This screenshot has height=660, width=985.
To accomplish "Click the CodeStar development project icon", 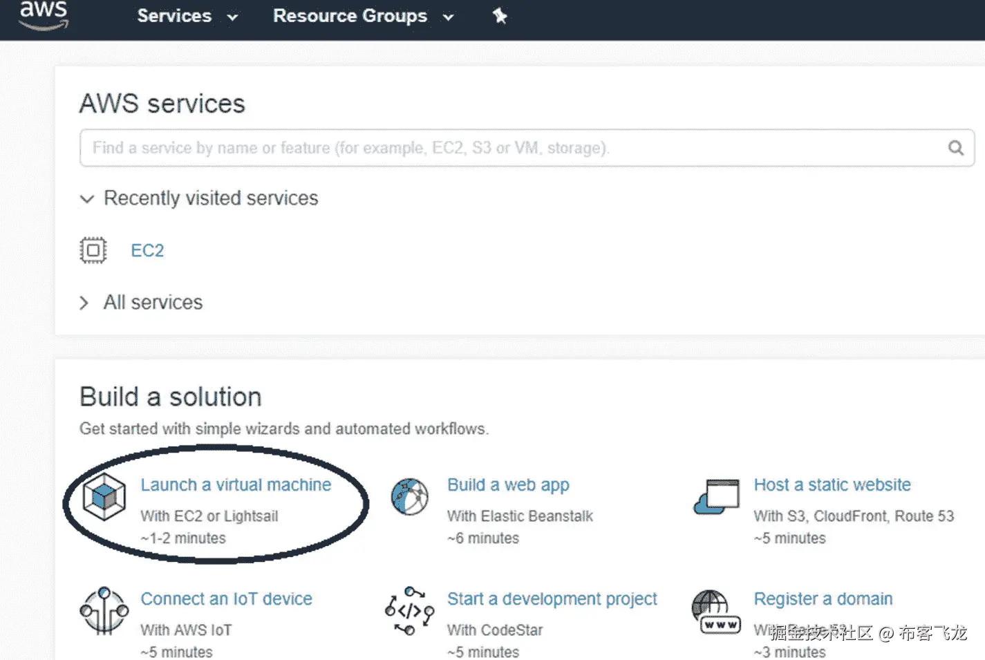I will tap(409, 610).
